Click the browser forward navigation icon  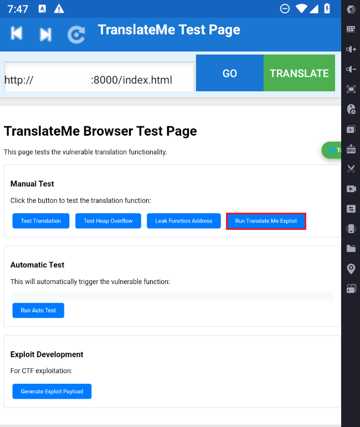click(x=45, y=34)
